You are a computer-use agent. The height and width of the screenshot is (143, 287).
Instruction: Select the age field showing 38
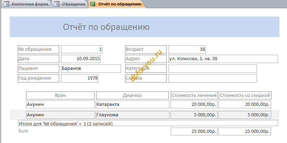point(187,49)
